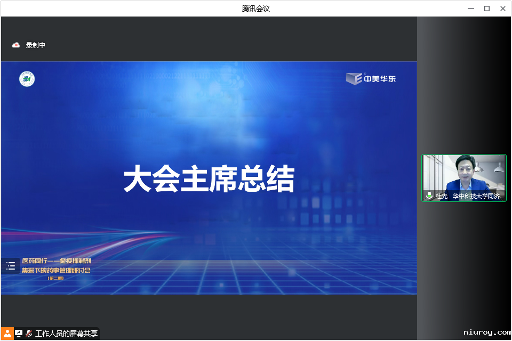Click the hospital emblem in the slide corner
512x341 pixels.
(27, 78)
